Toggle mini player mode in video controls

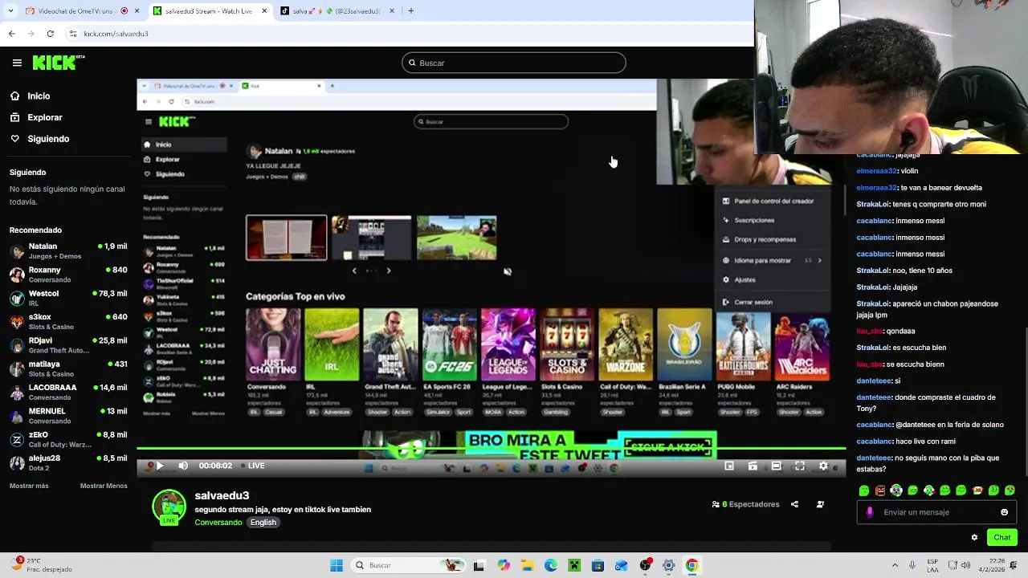pyautogui.click(x=729, y=466)
